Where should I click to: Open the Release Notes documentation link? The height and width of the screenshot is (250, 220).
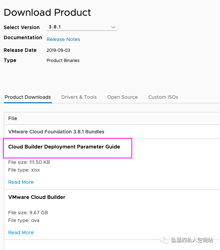63,39
